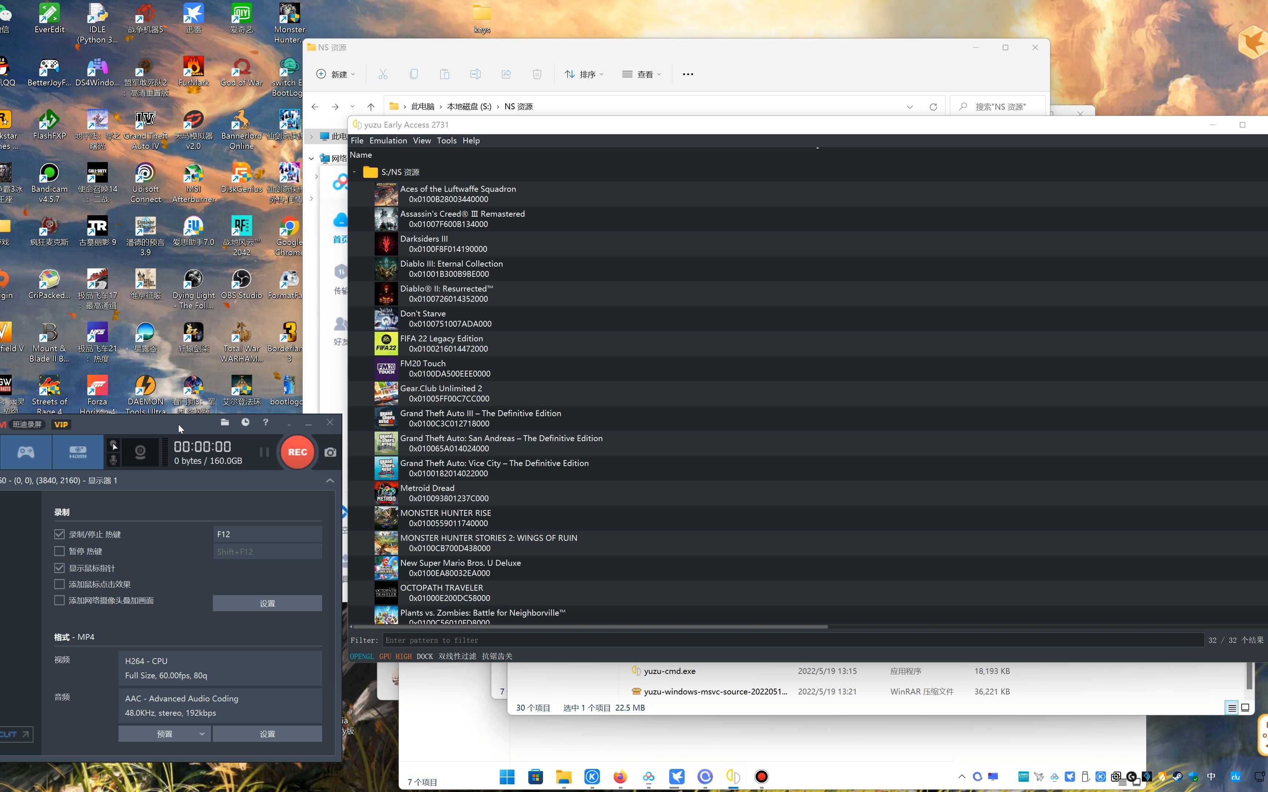Open the 排序 sort dropdown in Explorer
Screen dimensions: 1268x792
pyautogui.click(x=584, y=74)
